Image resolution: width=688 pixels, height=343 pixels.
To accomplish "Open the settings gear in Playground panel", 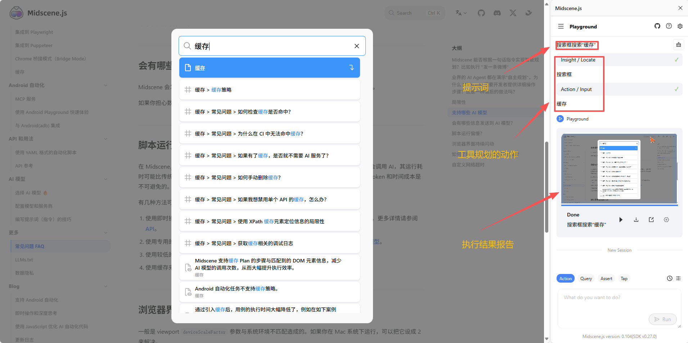I will pyautogui.click(x=680, y=26).
